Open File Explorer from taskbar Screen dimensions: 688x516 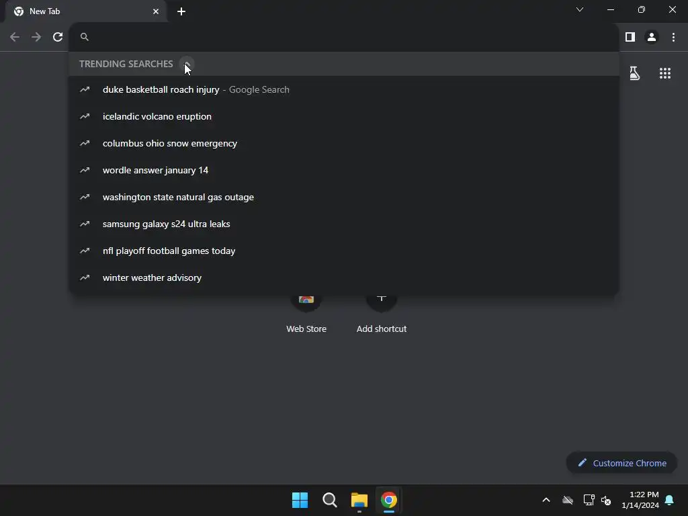click(x=359, y=500)
